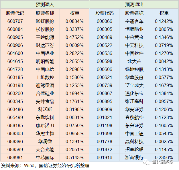
Task: Click stock name 迎驾贡酒
Action: pos(45,86)
